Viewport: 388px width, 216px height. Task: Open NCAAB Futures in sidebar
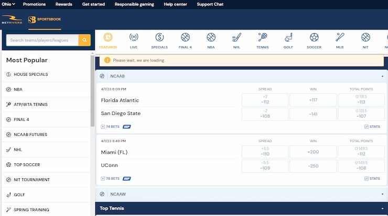(46, 134)
